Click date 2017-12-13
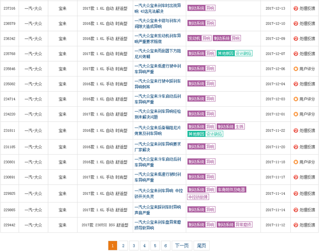319x251 pixels. point(275,9)
